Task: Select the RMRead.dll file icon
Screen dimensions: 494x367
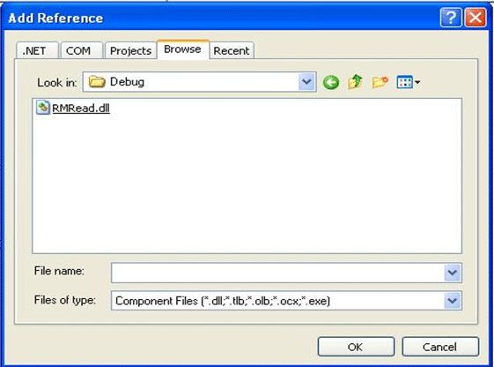Action: tap(43, 108)
